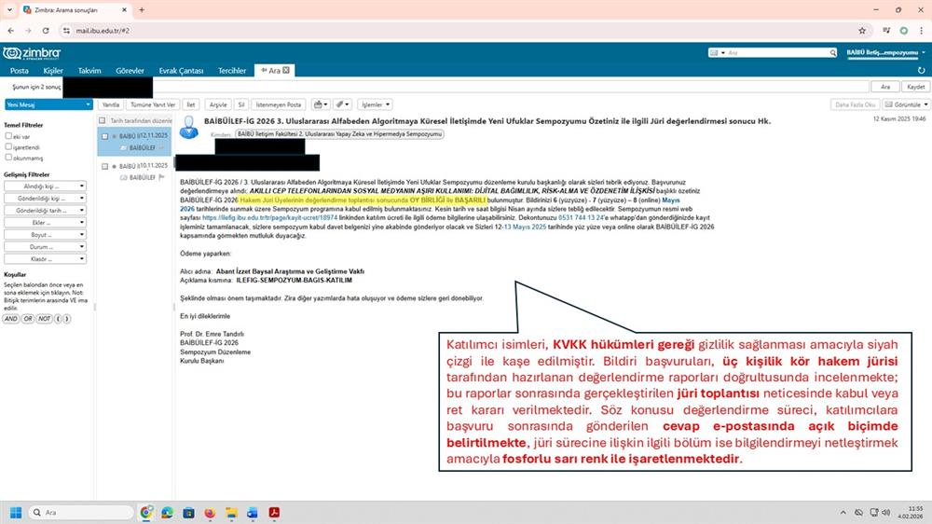Open the Evrak Çantası tab
Image resolution: width=932 pixels, height=524 pixels.
click(182, 70)
